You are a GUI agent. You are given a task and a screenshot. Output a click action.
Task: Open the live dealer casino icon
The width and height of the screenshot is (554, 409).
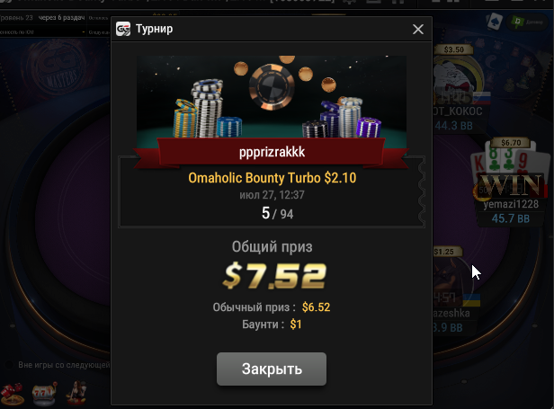point(76,392)
